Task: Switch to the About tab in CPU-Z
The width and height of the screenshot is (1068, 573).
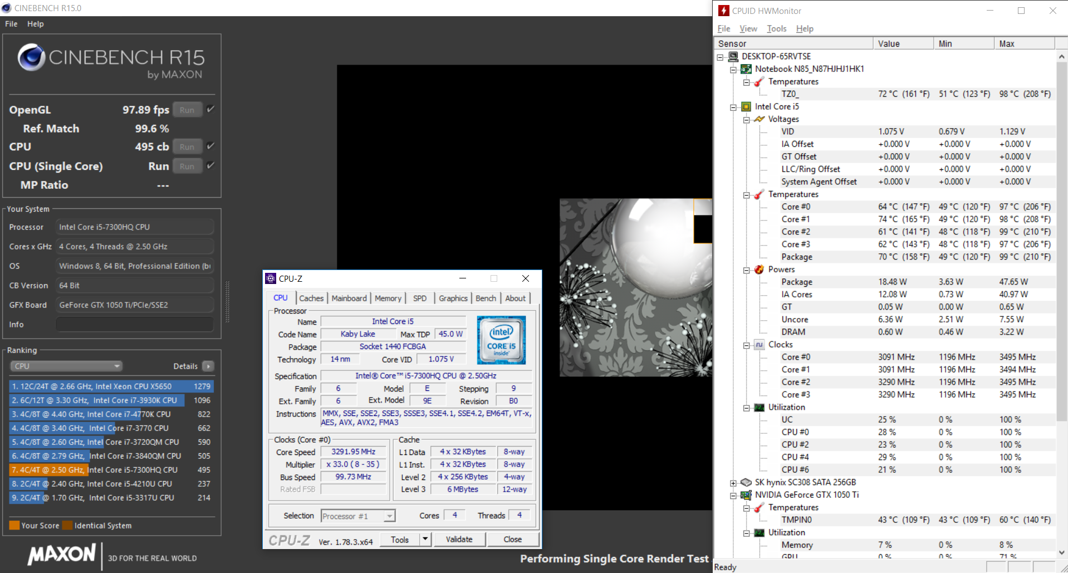Action: pos(516,298)
